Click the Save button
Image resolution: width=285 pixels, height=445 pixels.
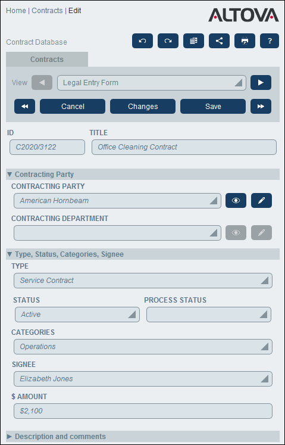(213, 107)
